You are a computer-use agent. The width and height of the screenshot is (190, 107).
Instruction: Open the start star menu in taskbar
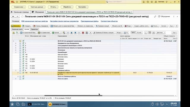tap(12, 104)
